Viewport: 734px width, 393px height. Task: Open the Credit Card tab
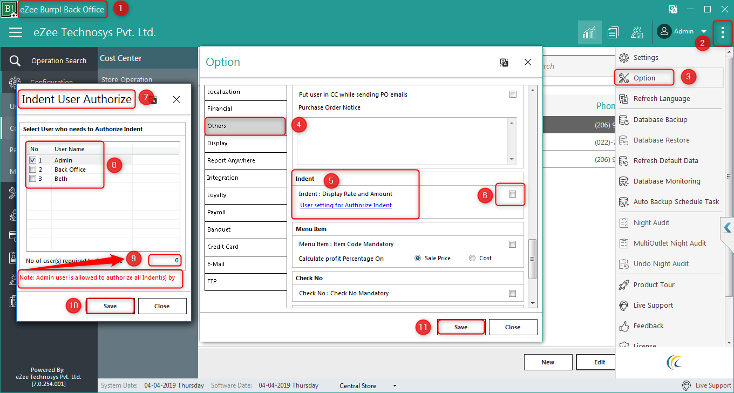(246, 247)
